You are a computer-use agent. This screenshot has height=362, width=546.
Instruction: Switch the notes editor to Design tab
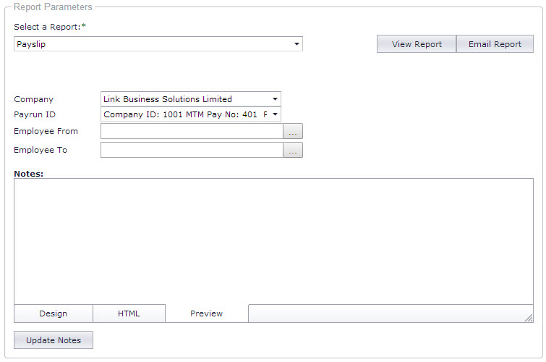click(54, 313)
